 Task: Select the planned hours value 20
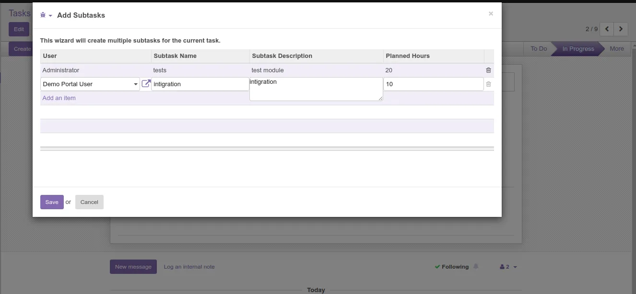click(x=433, y=70)
